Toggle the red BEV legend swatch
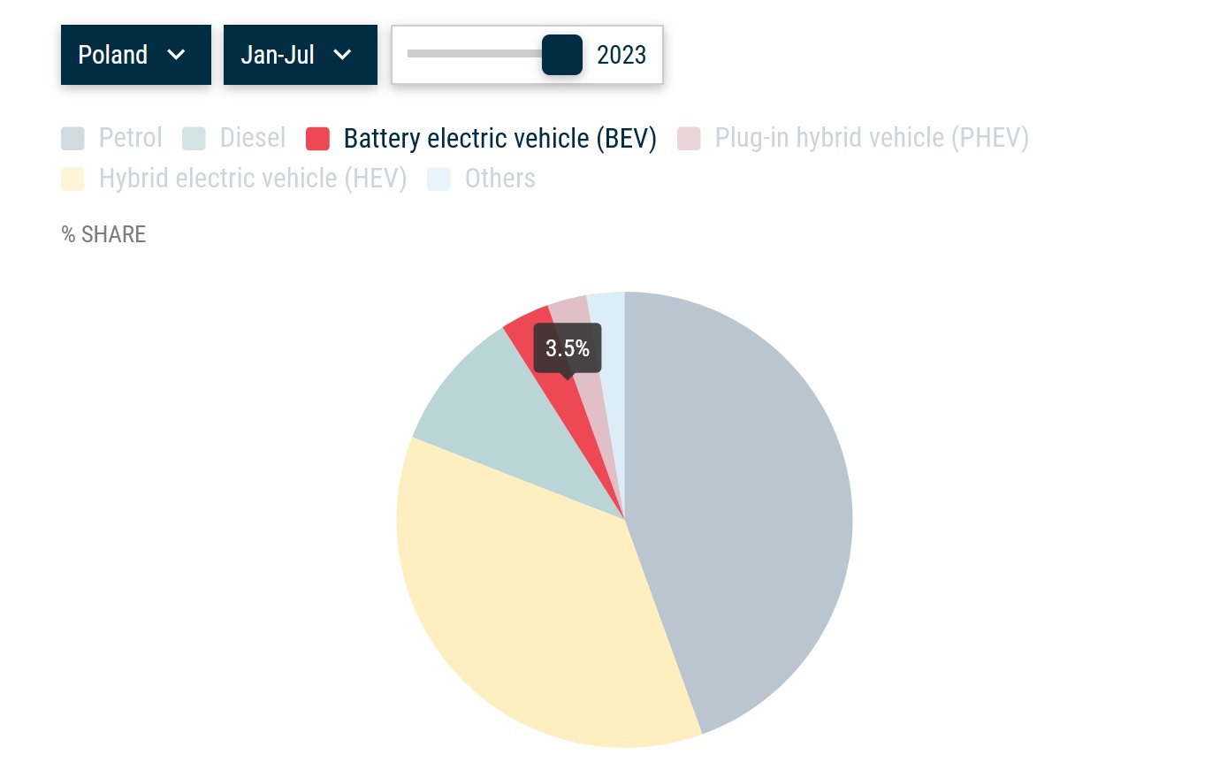Image resolution: width=1220 pixels, height=770 pixels. (317, 139)
